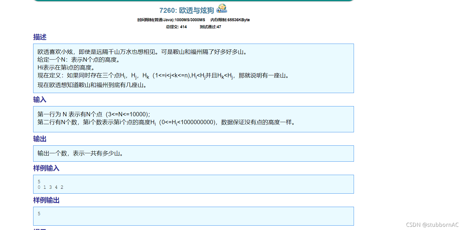Click the Qzone share icon beside the title
This screenshot has width=463, height=230.
click(222, 9)
